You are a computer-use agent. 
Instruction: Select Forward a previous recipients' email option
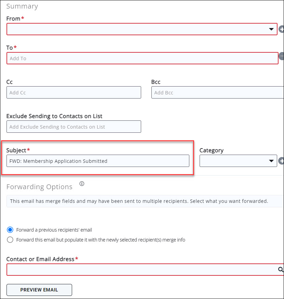pos(10,230)
